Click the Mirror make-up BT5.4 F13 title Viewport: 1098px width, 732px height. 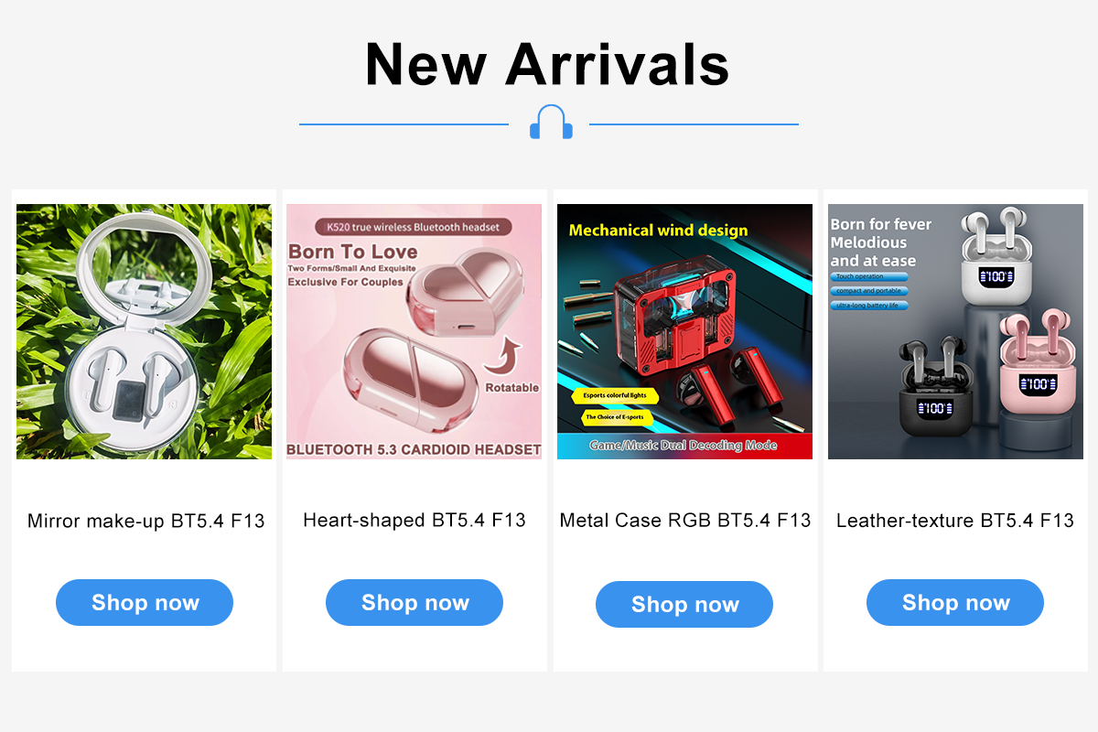point(145,521)
